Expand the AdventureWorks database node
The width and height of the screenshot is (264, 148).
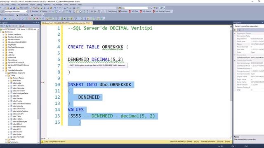pos(3,39)
